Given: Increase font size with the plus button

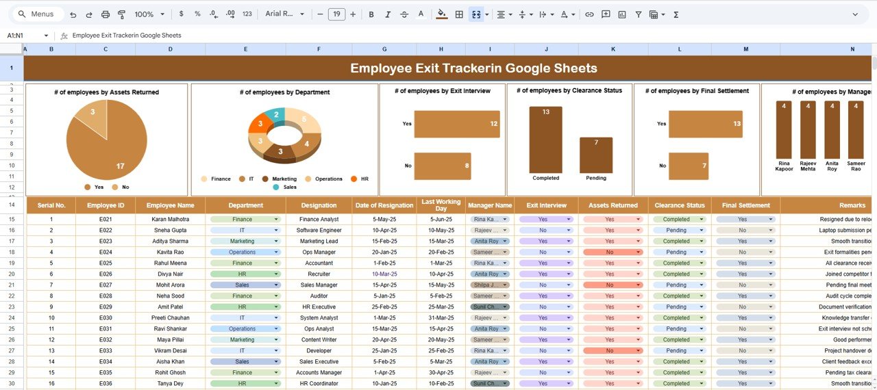Looking at the screenshot, I should (x=353, y=14).
